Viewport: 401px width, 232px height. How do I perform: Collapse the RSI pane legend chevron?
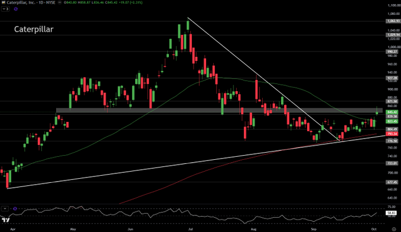pos(5,209)
